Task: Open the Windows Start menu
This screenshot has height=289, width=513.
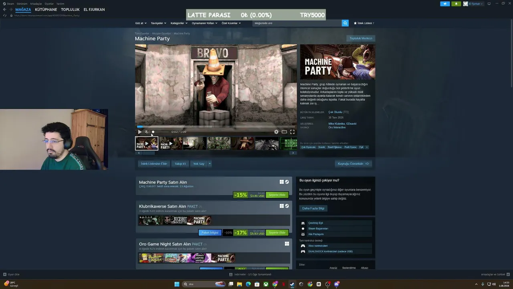Action: tap(177, 284)
